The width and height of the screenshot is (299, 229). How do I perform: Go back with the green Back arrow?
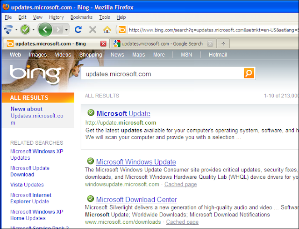click(x=45, y=30)
